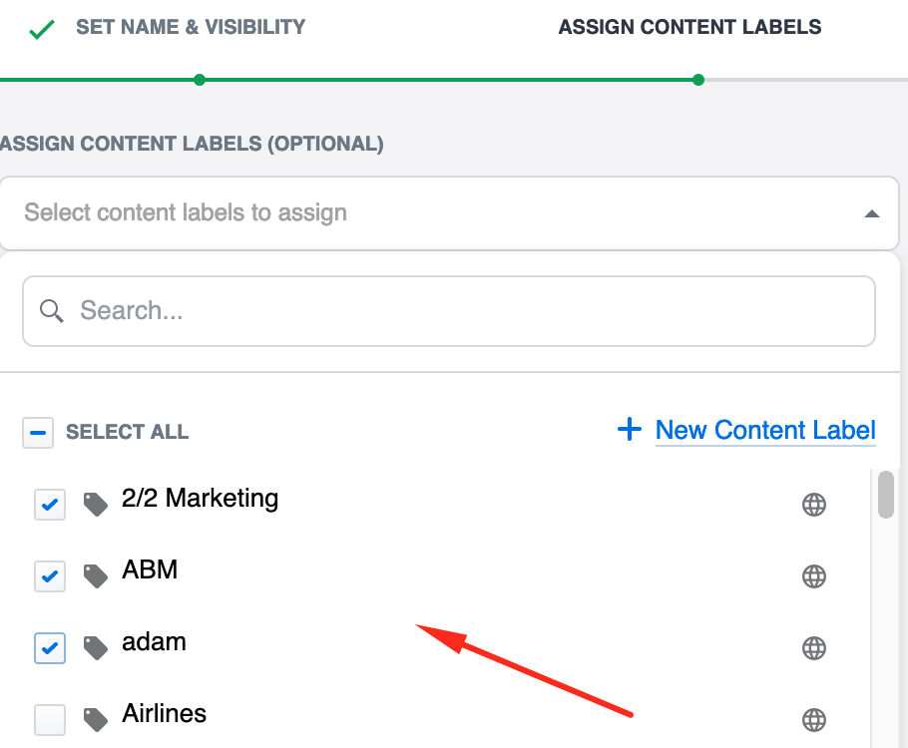Click the plus icon for new label
908x748 pixels.
point(630,430)
